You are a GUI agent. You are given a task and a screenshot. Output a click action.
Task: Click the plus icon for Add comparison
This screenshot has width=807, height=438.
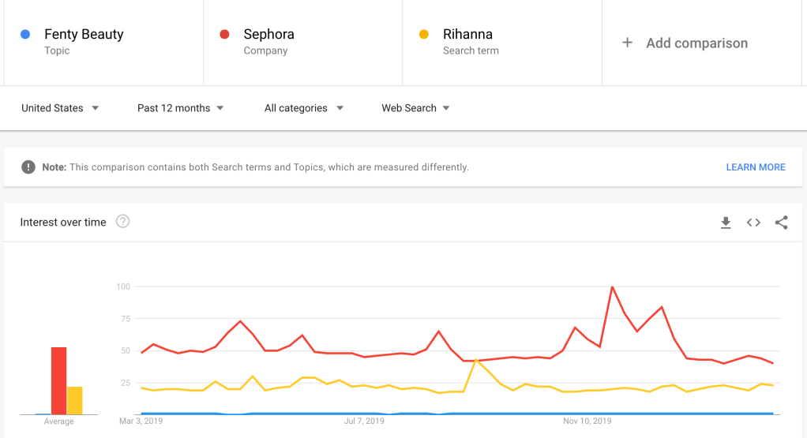(628, 43)
